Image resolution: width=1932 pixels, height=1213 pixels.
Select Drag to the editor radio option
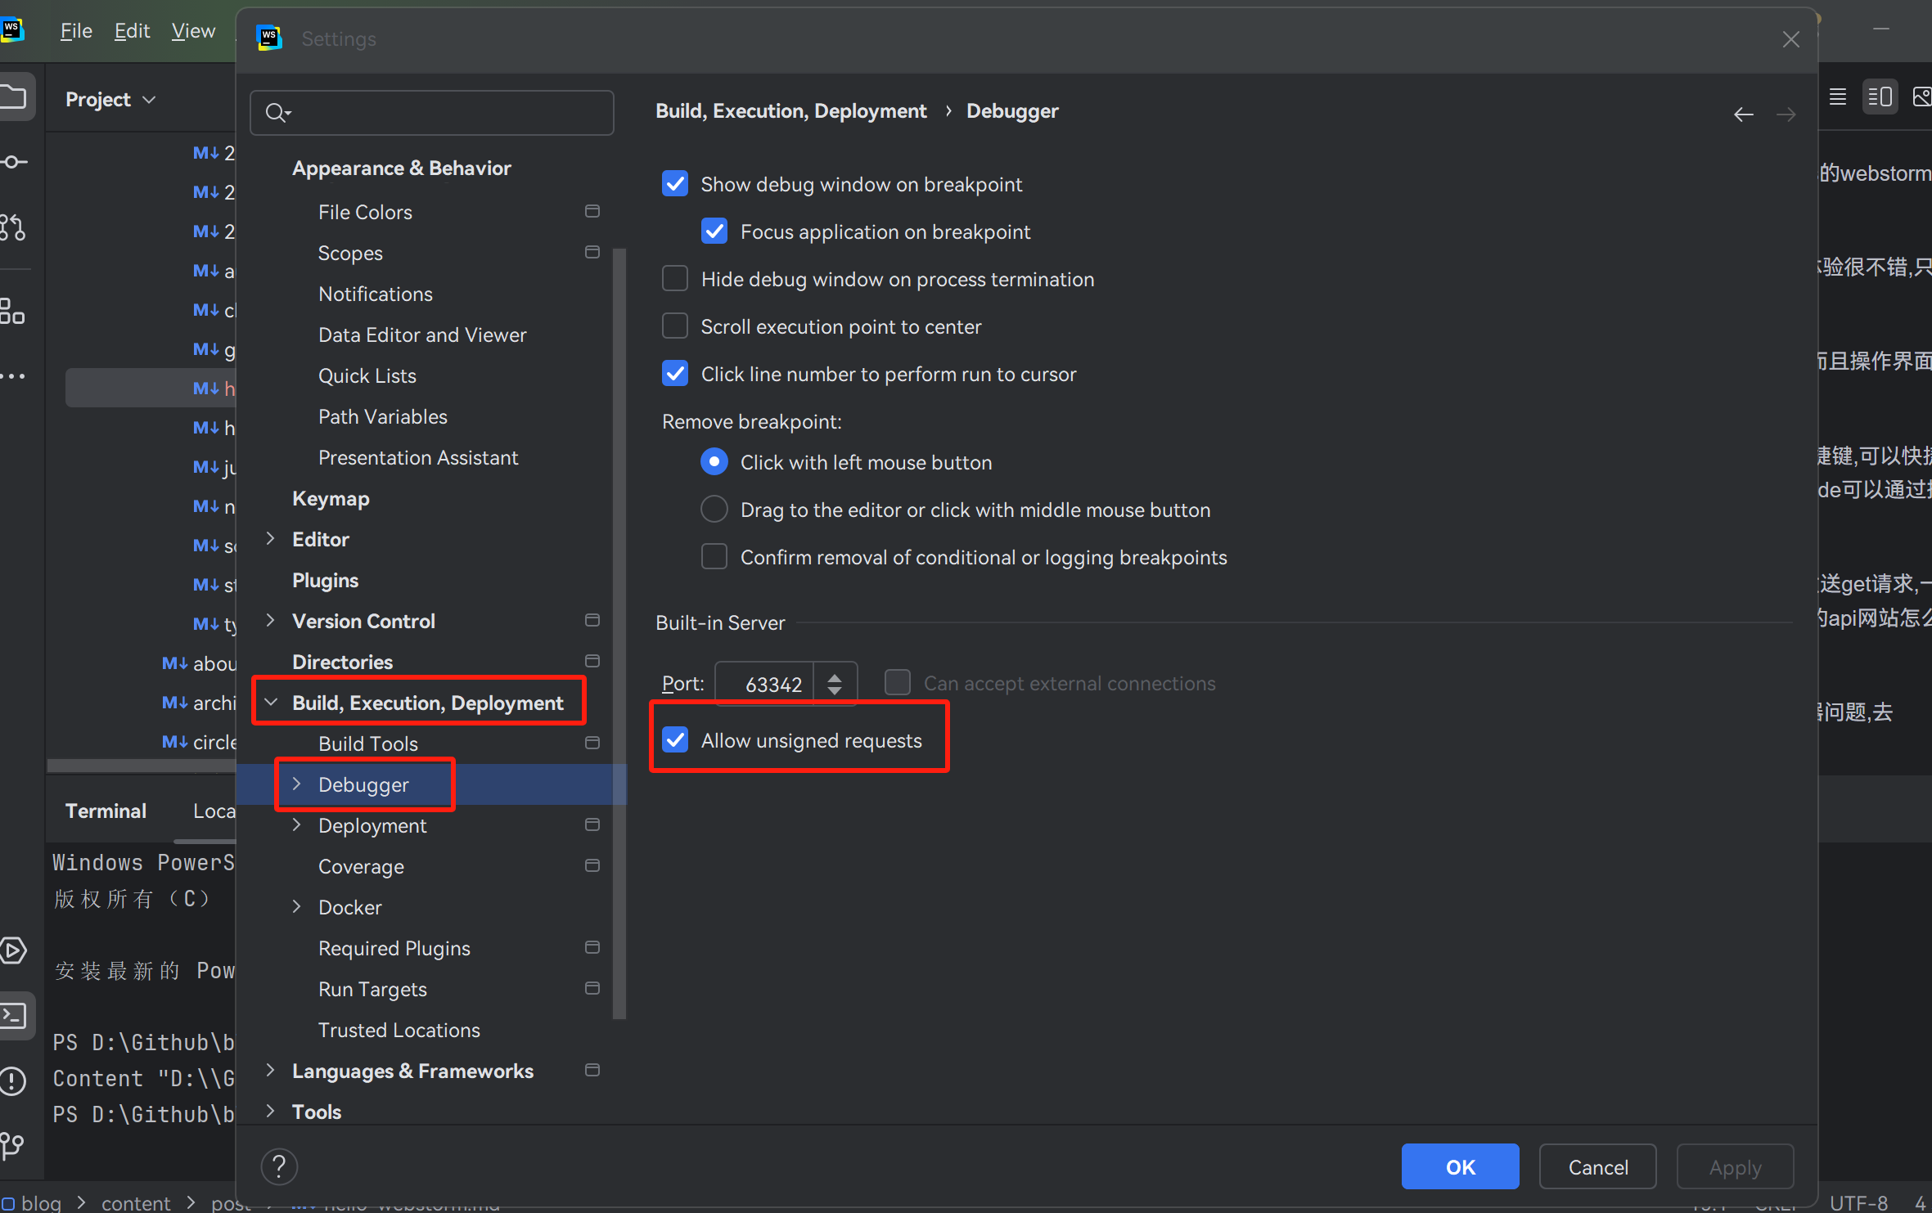(714, 510)
